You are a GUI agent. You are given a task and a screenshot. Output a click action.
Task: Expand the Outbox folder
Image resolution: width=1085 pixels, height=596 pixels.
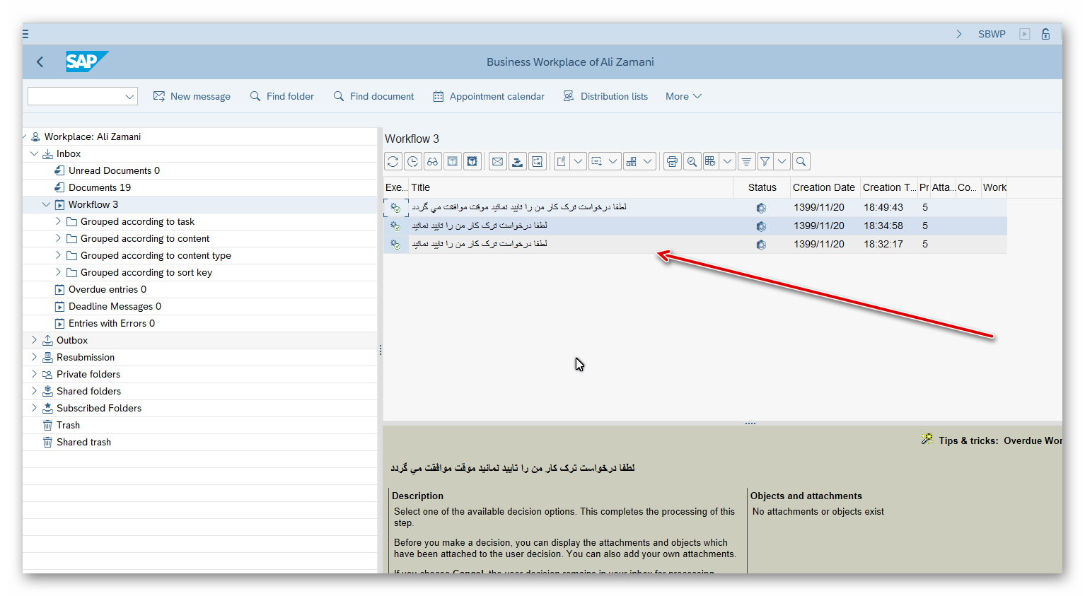(34, 340)
